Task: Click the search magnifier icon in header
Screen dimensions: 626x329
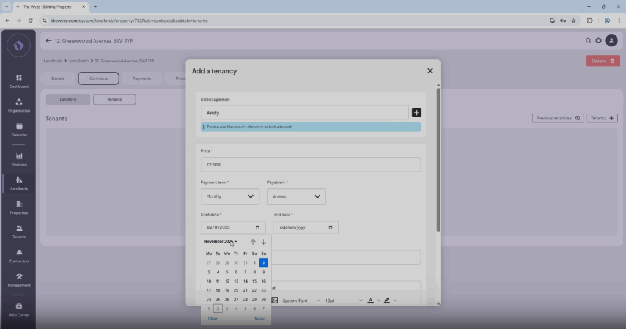Action: pos(588,40)
